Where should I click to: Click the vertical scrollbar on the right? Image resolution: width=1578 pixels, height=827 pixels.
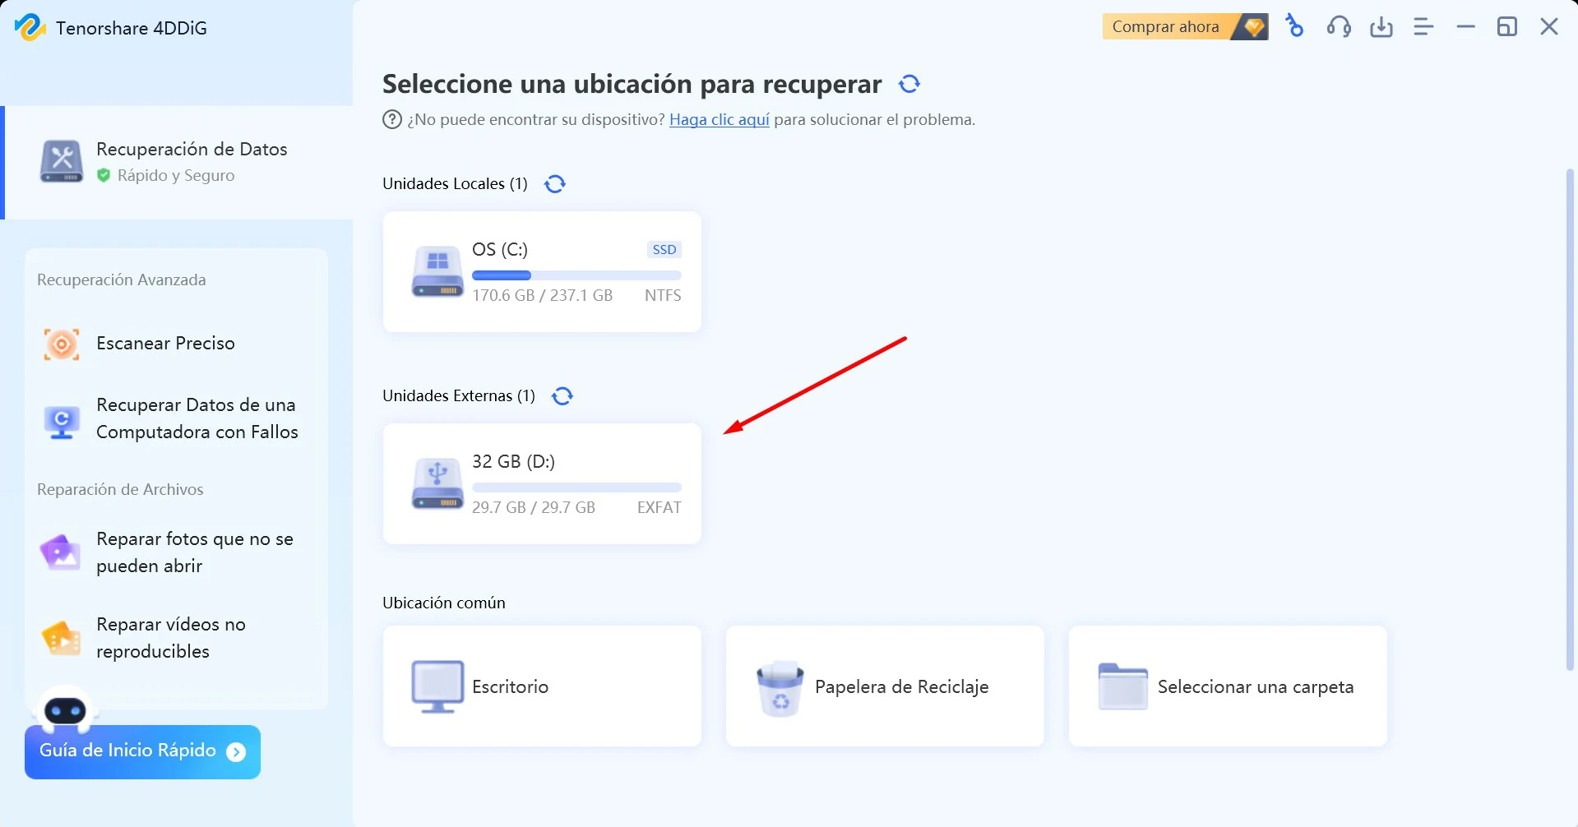click(x=1570, y=419)
